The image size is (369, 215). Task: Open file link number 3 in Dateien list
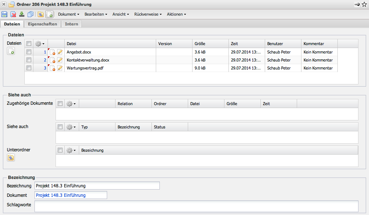pos(45,68)
